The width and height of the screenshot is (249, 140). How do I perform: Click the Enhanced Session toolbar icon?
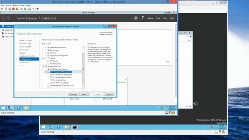(37, 9)
